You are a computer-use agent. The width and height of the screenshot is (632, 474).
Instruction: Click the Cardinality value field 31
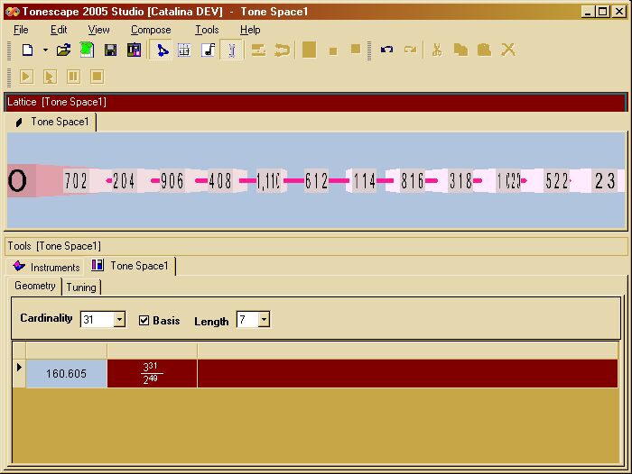pos(98,320)
